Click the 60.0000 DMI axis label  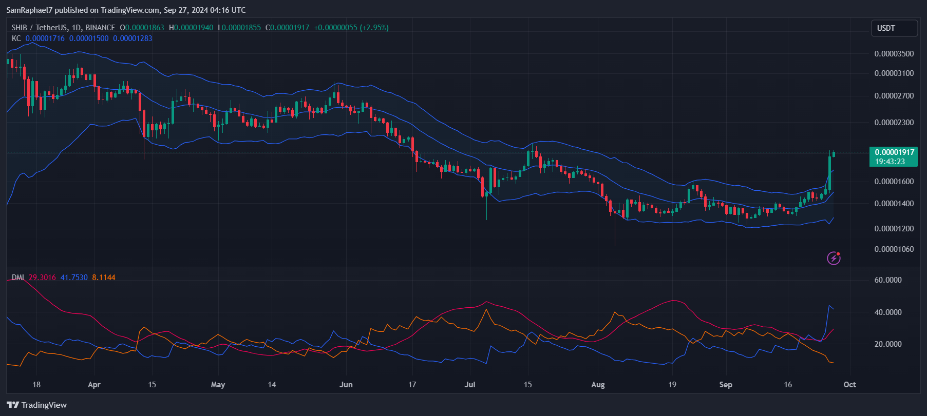click(x=888, y=280)
